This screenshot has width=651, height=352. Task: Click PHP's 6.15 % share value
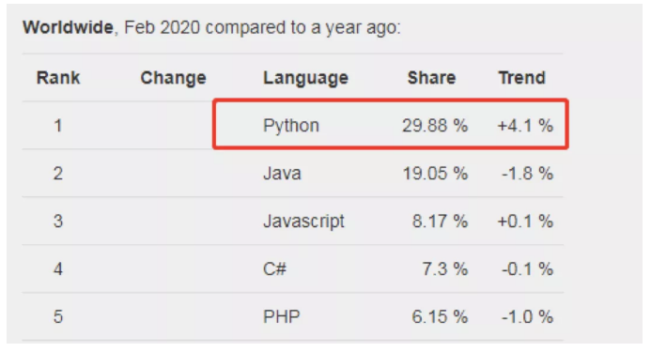(x=440, y=316)
